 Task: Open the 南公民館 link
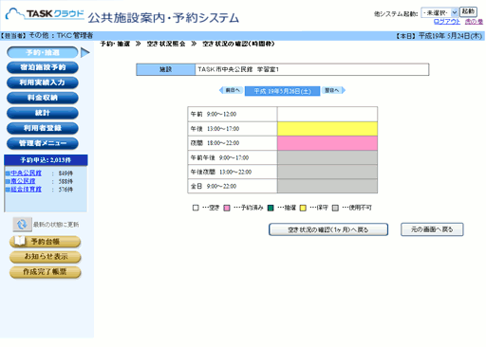click(x=23, y=181)
